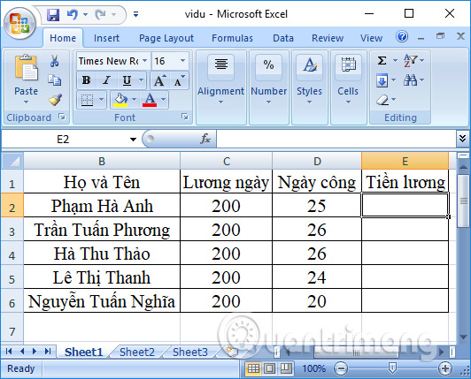Open Page Layout tab
This screenshot has height=379, width=471.
click(166, 38)
